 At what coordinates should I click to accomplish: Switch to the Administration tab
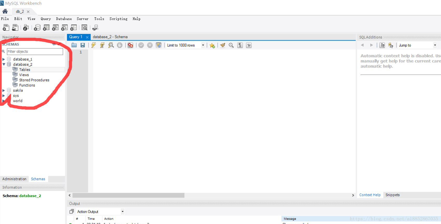point(14,179)
